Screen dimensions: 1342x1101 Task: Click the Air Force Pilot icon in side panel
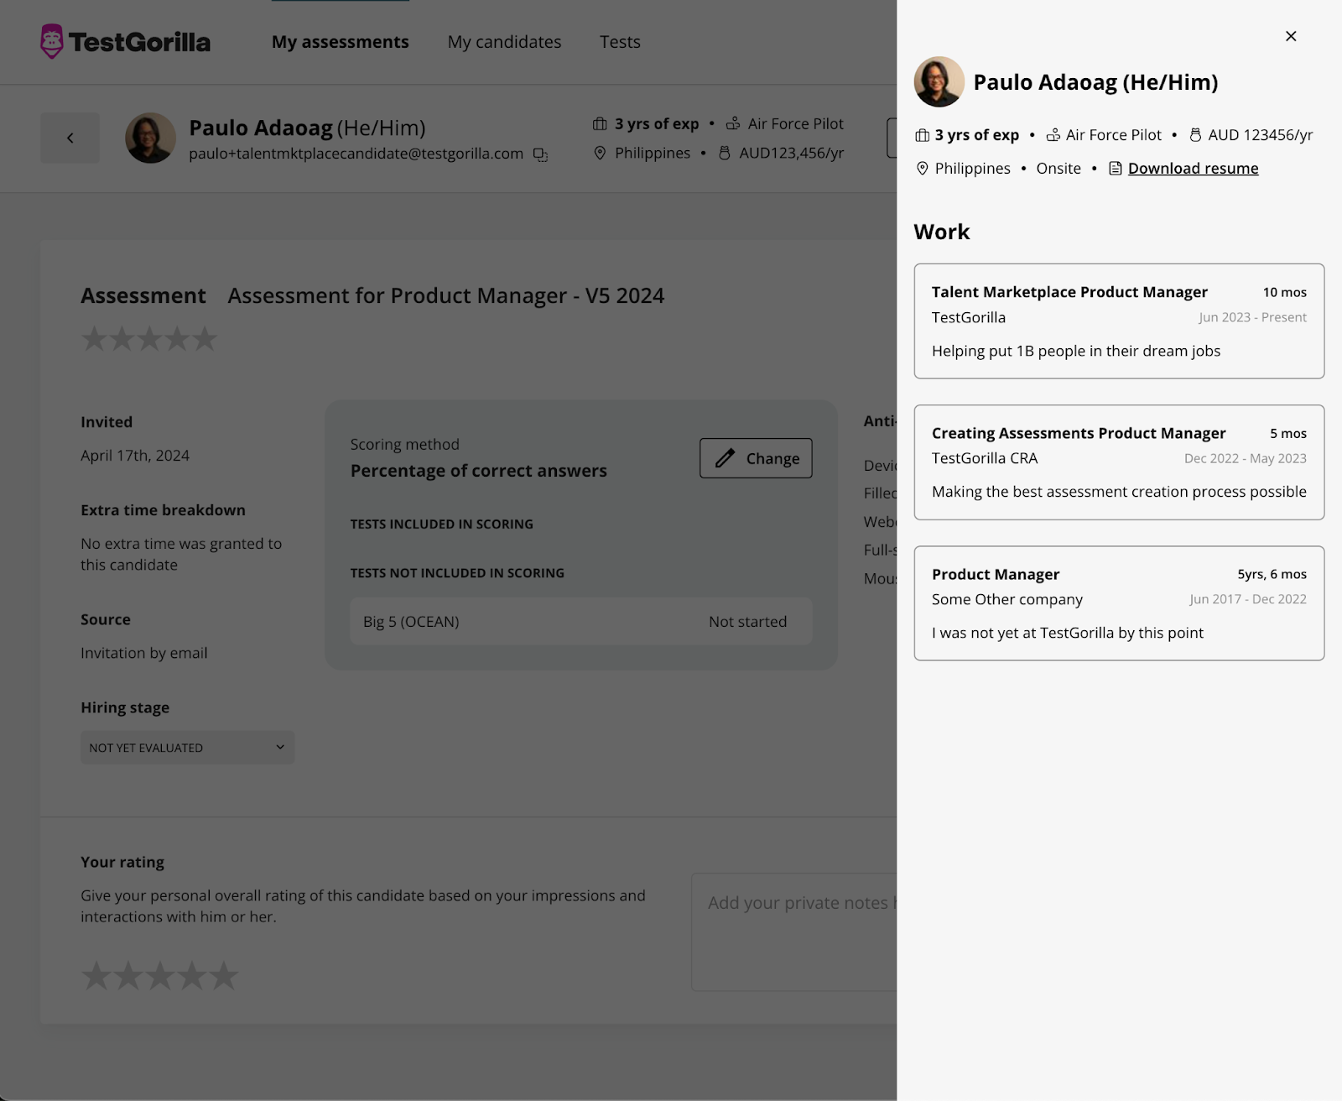(1053, 135)
